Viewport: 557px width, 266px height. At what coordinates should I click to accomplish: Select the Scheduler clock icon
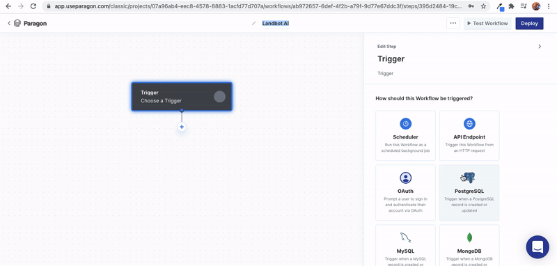point(405,123)
